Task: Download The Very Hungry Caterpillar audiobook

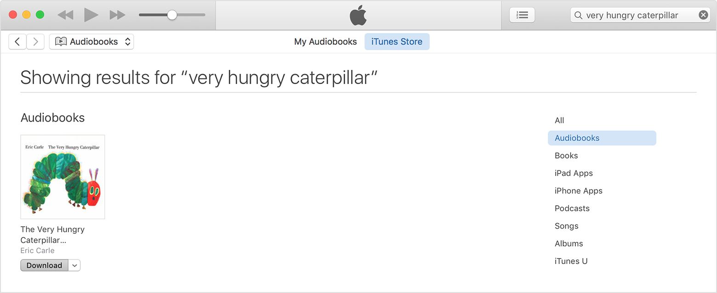Action: coord(44,265)
